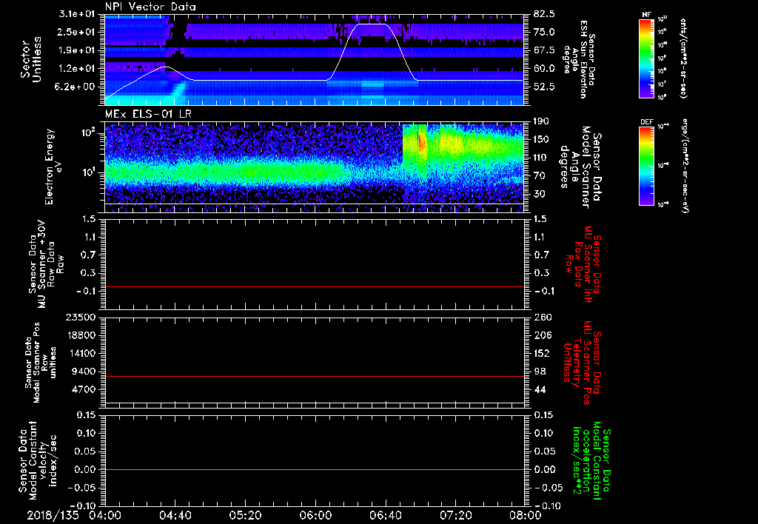
Task: Click the ESH Sun Elevation Angle label
Action: 578,59
